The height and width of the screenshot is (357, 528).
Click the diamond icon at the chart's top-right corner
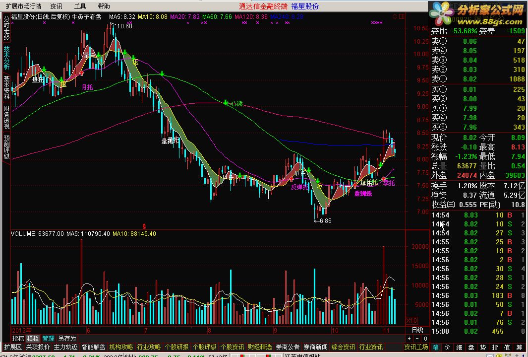point(395,16)
